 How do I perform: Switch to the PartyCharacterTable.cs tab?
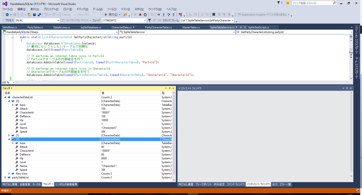[x=158, y=27]
